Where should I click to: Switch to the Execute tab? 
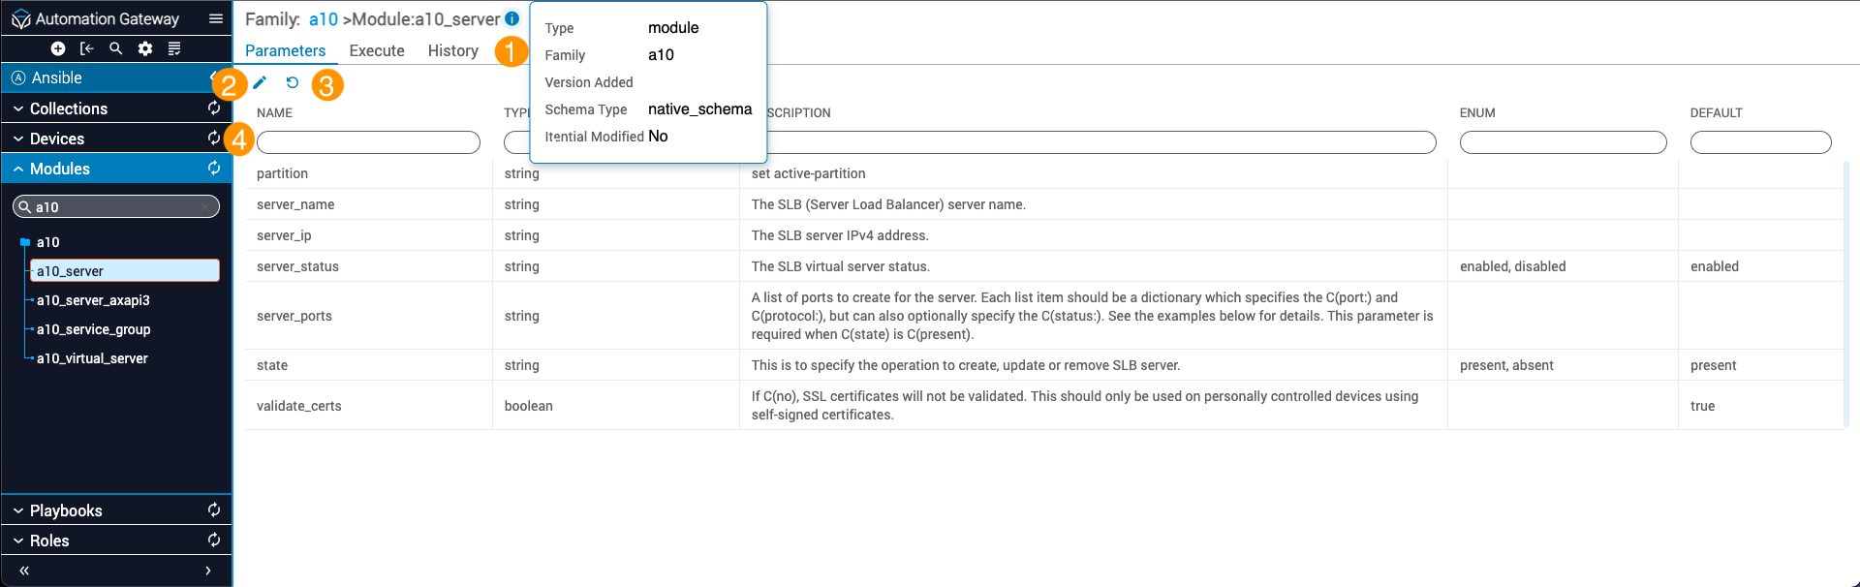point(377,50)
